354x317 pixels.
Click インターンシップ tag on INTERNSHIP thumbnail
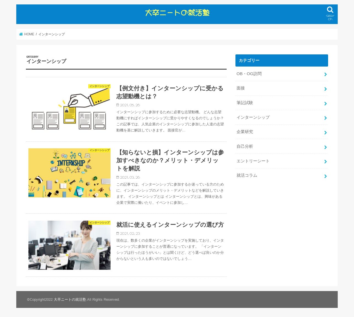99,150
